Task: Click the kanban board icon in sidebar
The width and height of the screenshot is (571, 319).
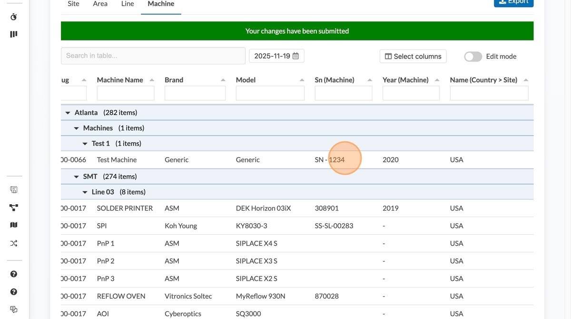Action: click(x=14, y=34)
